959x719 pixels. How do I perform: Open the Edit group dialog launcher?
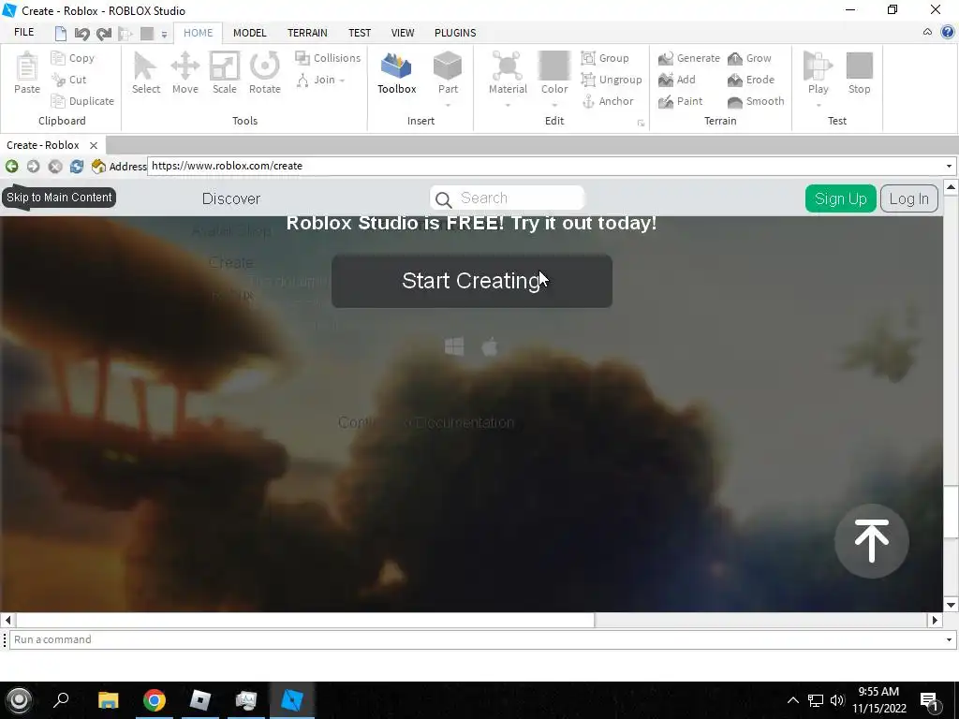(641, 123)
